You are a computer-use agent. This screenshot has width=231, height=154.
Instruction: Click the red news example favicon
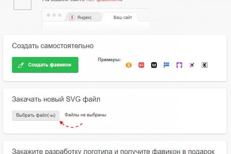pyautogui.click(x=141, y=65)
